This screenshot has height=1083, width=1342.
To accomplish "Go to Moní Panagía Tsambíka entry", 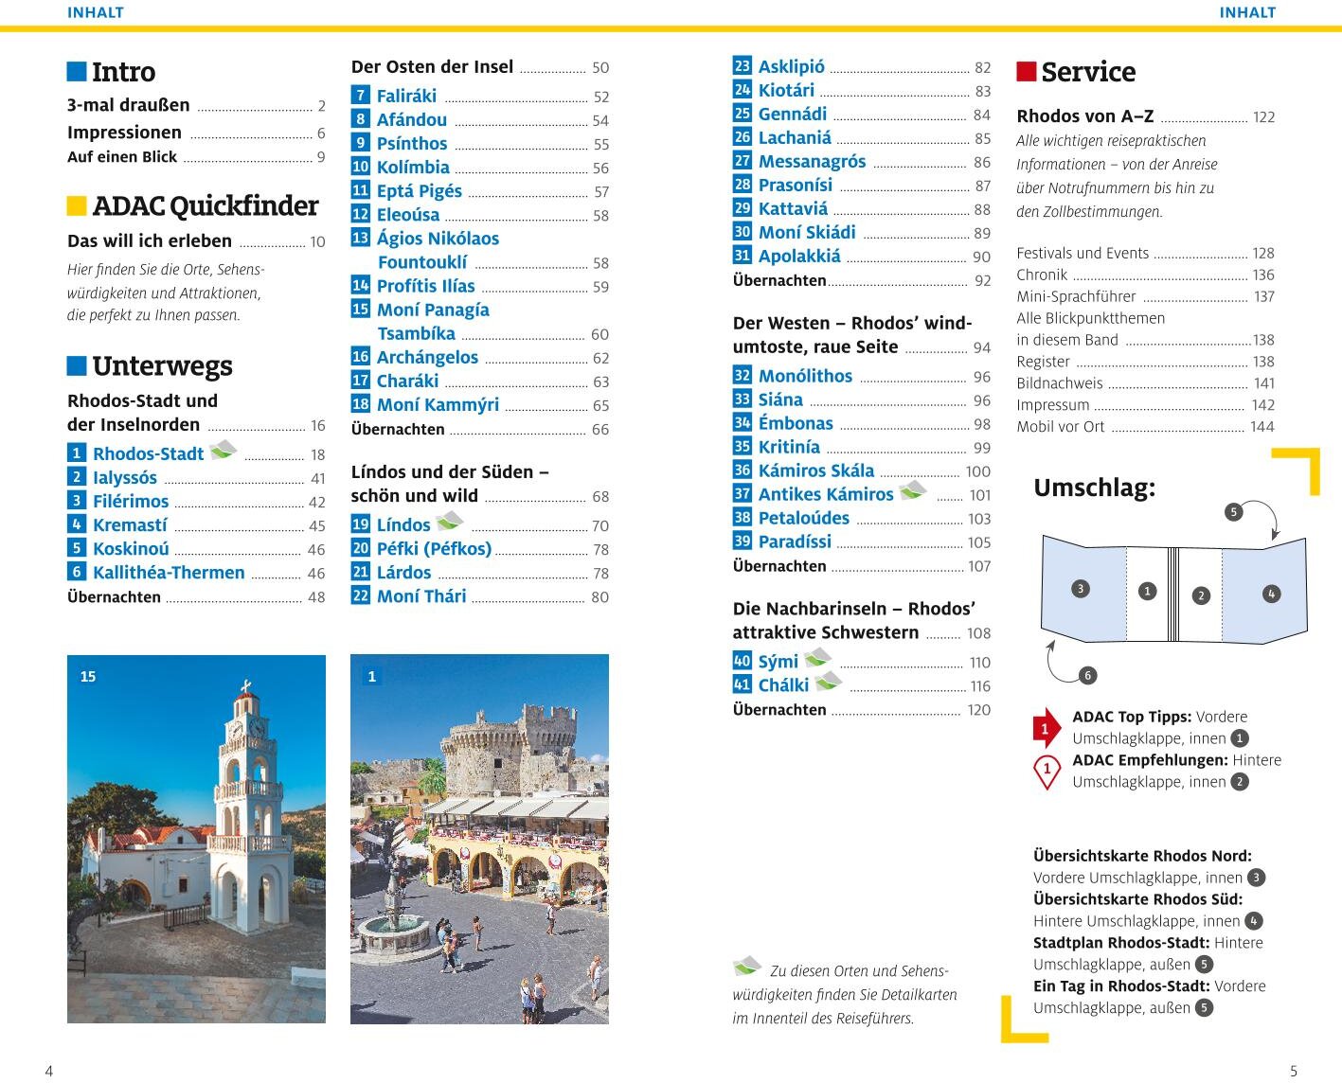I will (480, 322).
